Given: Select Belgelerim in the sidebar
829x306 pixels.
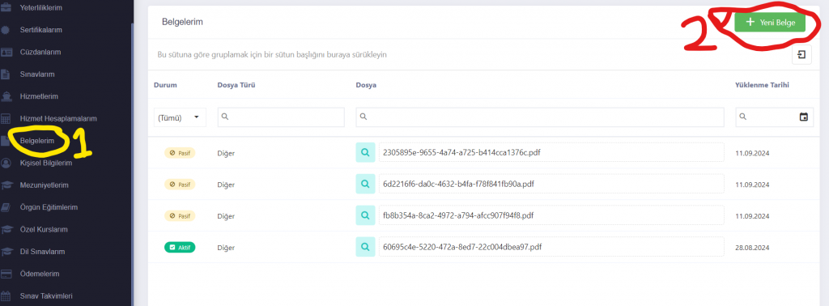Looking at the screenshot, I should pyautogui.click(x=37, y=141).
